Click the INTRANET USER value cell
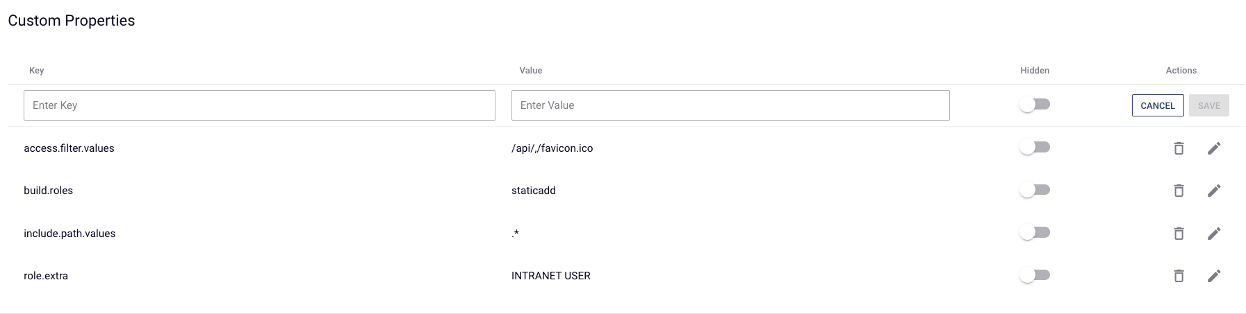 click(551, 276)
